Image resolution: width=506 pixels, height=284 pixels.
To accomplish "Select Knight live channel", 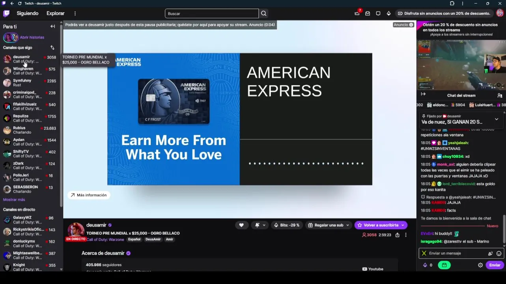I will (30, 267).
